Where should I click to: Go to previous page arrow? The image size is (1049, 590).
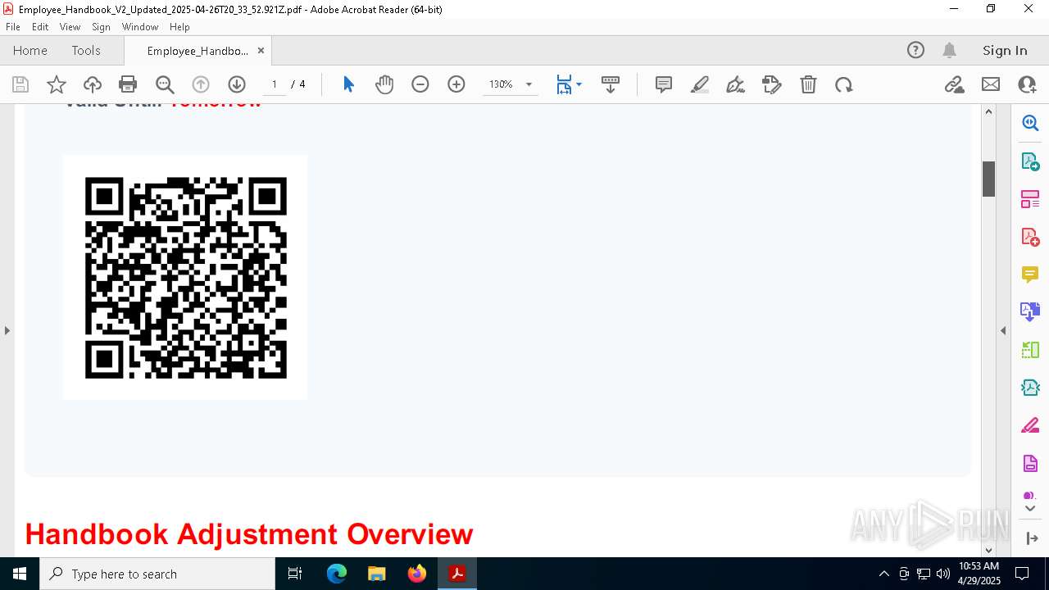click(201, 84)
